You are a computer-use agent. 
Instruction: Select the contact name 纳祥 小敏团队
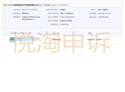(103, 10)
